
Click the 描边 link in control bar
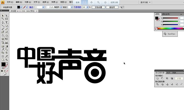click(31, 7)
